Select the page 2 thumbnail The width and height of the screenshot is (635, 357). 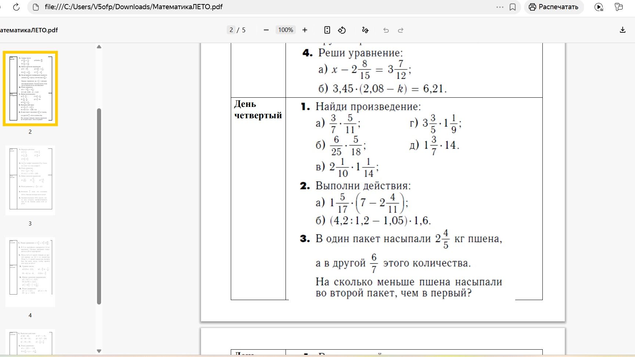tap(30, 89)
